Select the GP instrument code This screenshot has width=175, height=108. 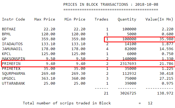click(x=4, y=39)
